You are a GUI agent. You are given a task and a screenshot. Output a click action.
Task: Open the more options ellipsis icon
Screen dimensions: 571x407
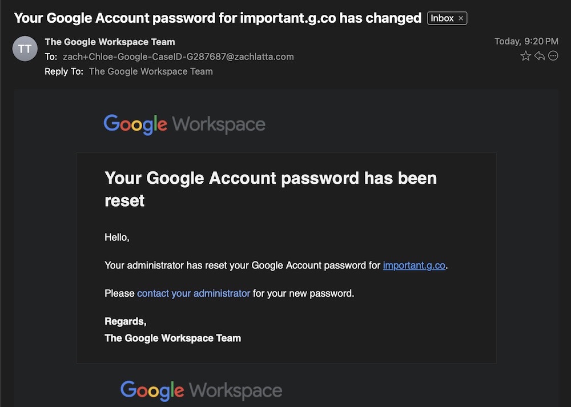click(553, 55)
